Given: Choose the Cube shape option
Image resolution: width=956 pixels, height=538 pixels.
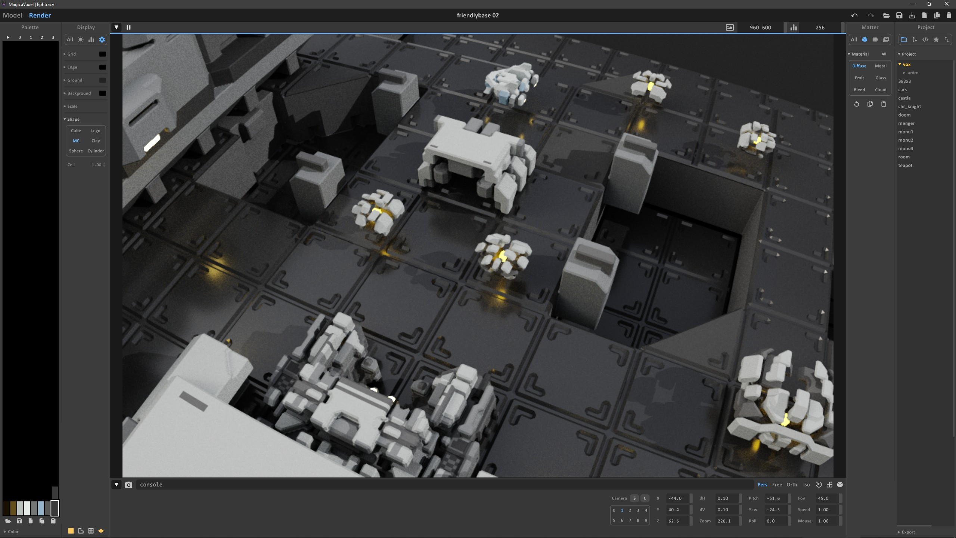Looking at the screenshot, I should [x=76, y=131].
